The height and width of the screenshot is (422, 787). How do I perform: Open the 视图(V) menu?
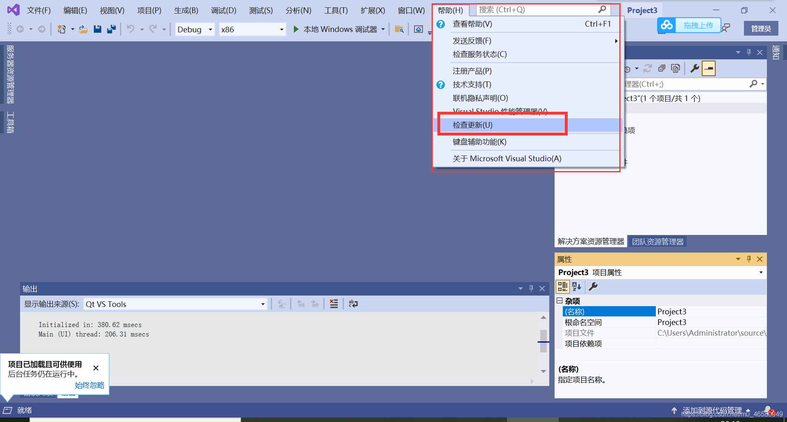click(112, 10)
